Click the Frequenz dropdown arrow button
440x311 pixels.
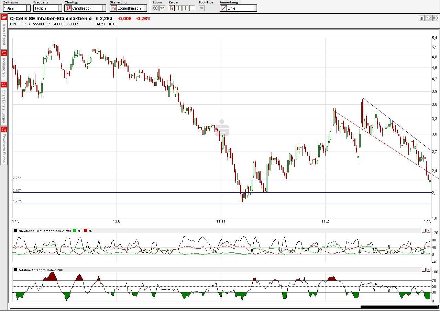[x=60, y=8]
